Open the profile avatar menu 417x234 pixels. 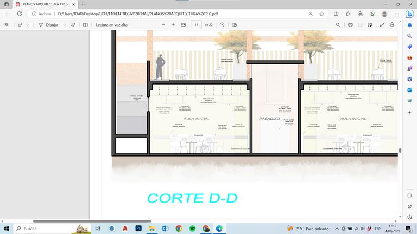[384, 14]
